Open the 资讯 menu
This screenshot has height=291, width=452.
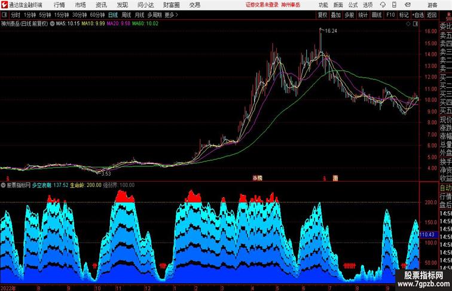coord(101,5)
